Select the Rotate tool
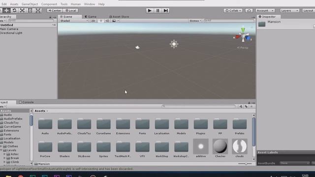The height and width of the screenshot is (177, 315). pyautogui.click(x=14, y=10)
